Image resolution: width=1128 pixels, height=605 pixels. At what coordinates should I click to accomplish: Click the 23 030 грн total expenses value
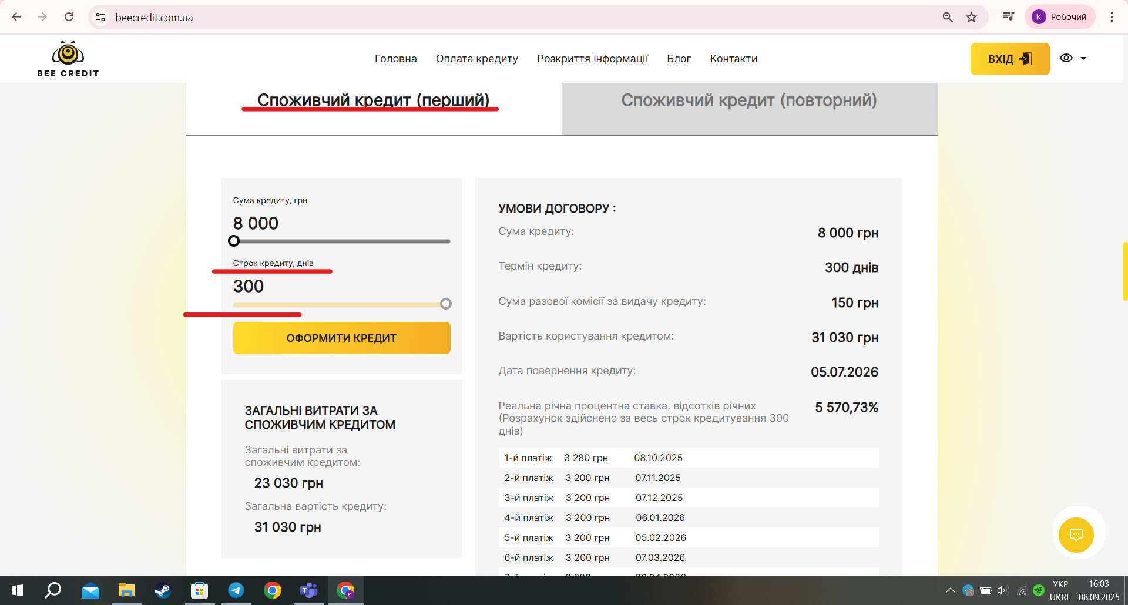pyautogui.click(x=288, y=483)
